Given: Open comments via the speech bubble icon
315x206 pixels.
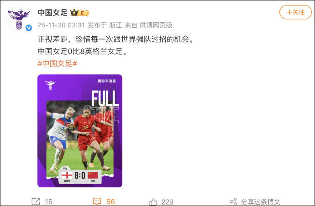Looking at the screenshot, I should click(x=97, y=201).
